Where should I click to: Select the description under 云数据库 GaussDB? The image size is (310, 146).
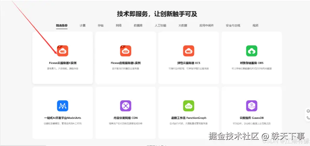tap(252, 124)
